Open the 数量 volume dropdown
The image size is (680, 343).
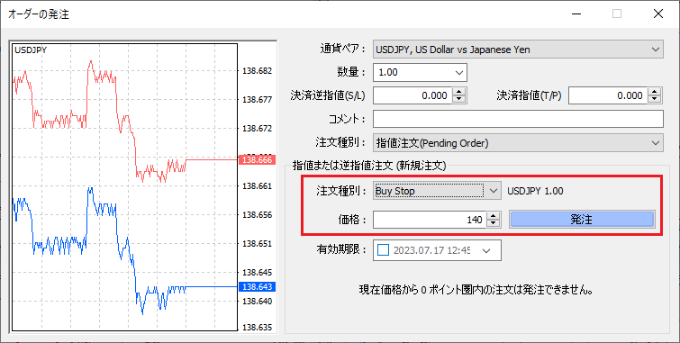pyautogui.click(x=459, y=72)
